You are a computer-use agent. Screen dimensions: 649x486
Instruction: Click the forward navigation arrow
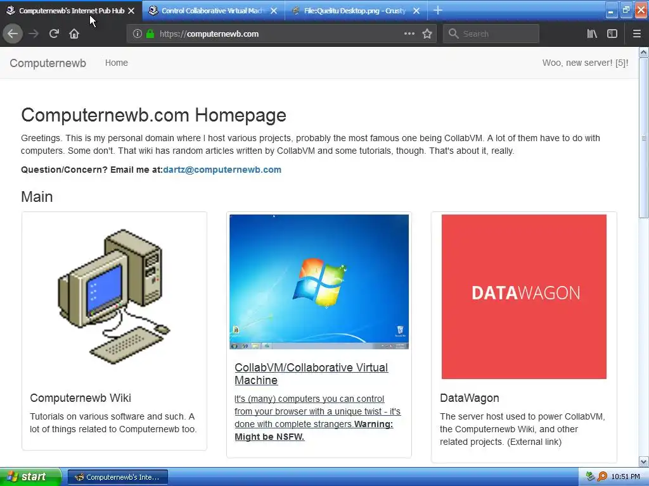[x=34, y=34]
